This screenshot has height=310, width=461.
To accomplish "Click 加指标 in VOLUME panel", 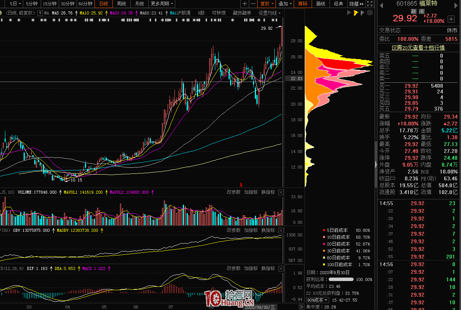I will click(x=251, y=192).
